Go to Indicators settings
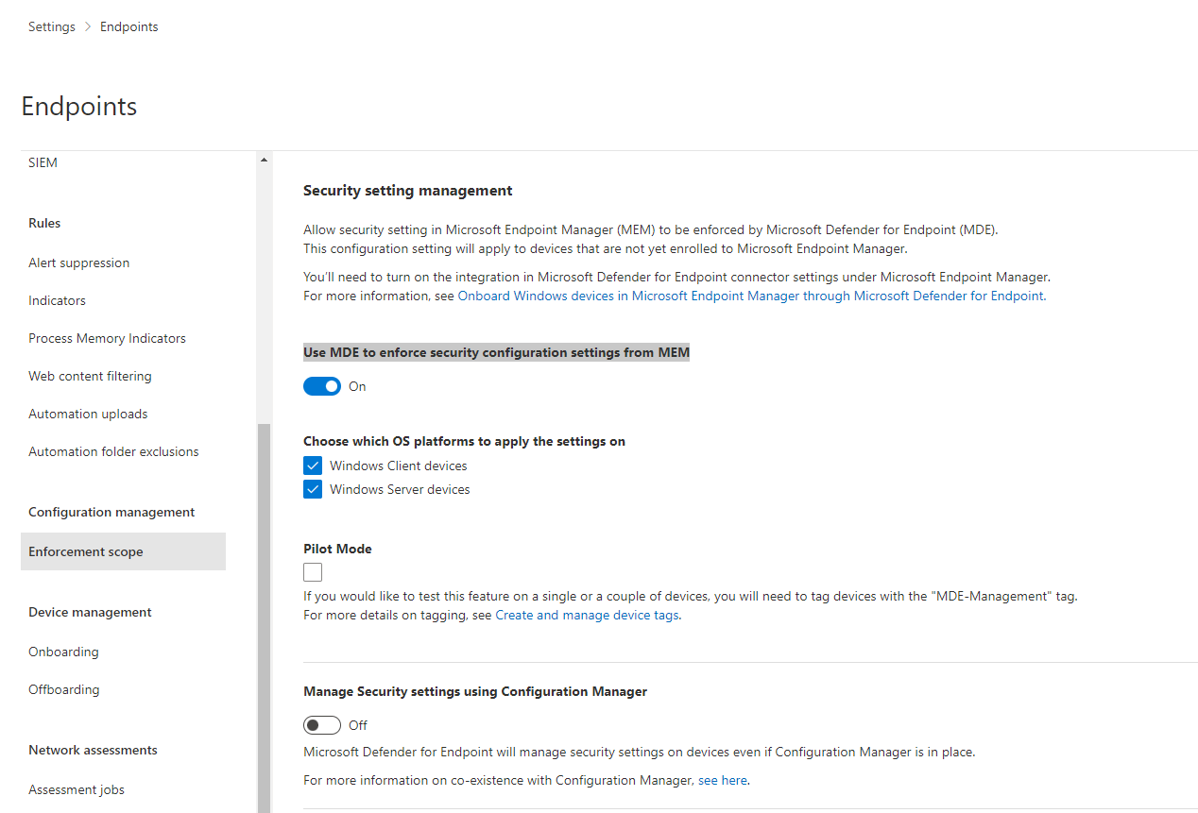The image size is (1198, 813). click(57, 300)
